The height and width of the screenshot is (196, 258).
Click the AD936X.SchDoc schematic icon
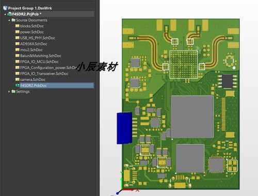(18, 44)
